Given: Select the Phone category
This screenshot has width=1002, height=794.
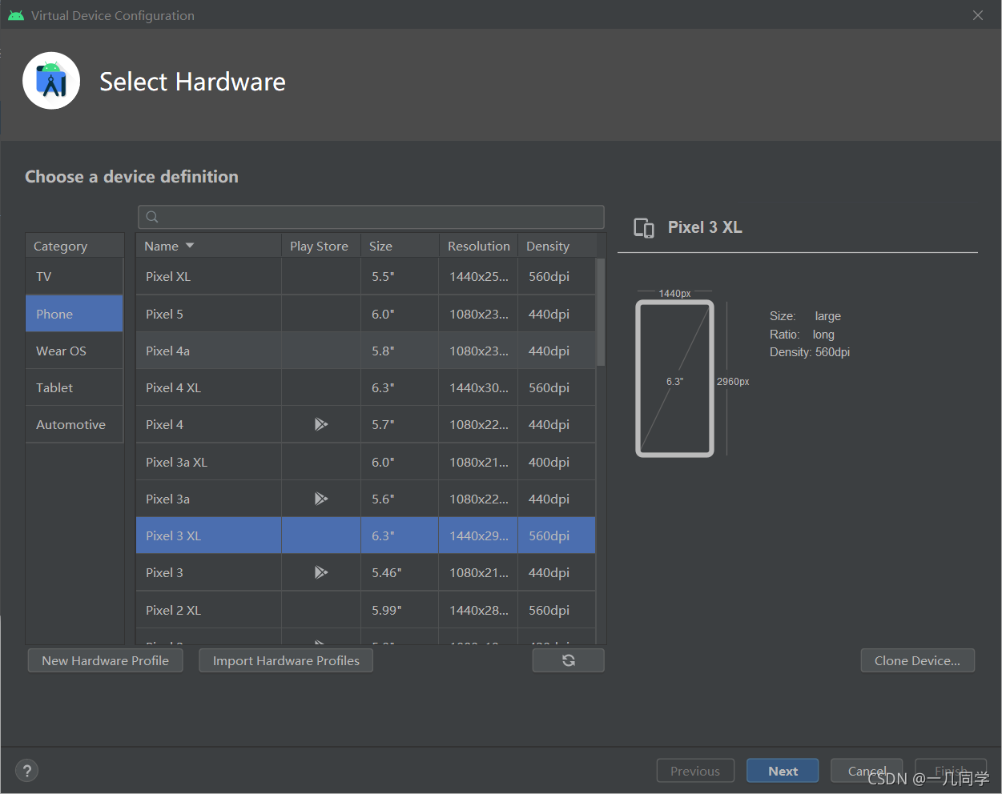Looking at the screenshot, I should pos(74,314).
